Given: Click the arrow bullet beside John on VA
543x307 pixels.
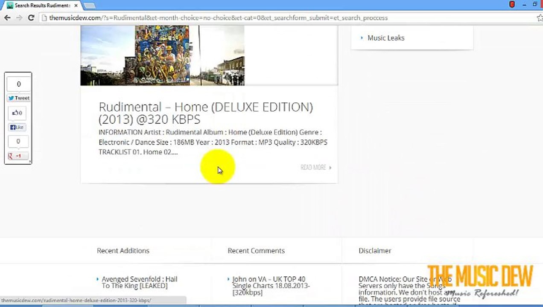Looking at the screenshot, I should pos(229,279).
